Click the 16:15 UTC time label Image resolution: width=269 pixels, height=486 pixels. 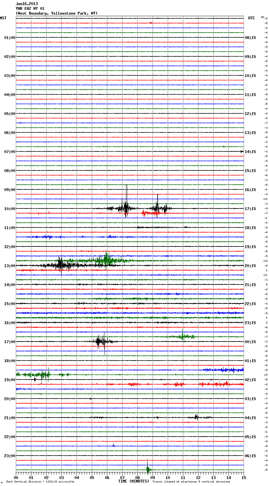(x=250, y=190)
